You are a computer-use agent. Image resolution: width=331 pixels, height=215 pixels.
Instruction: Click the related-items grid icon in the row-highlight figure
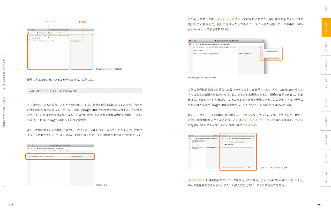[x=28, y=149]
